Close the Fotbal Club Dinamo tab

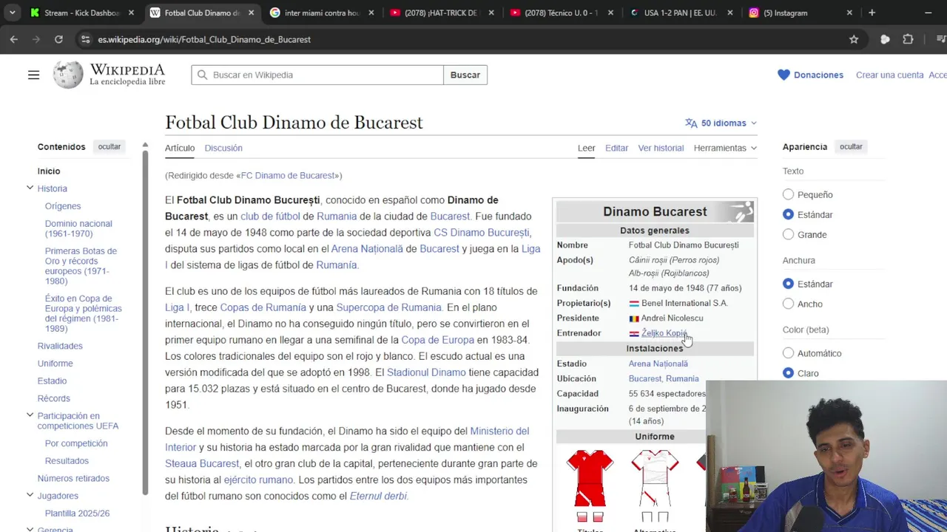(251, 13)
